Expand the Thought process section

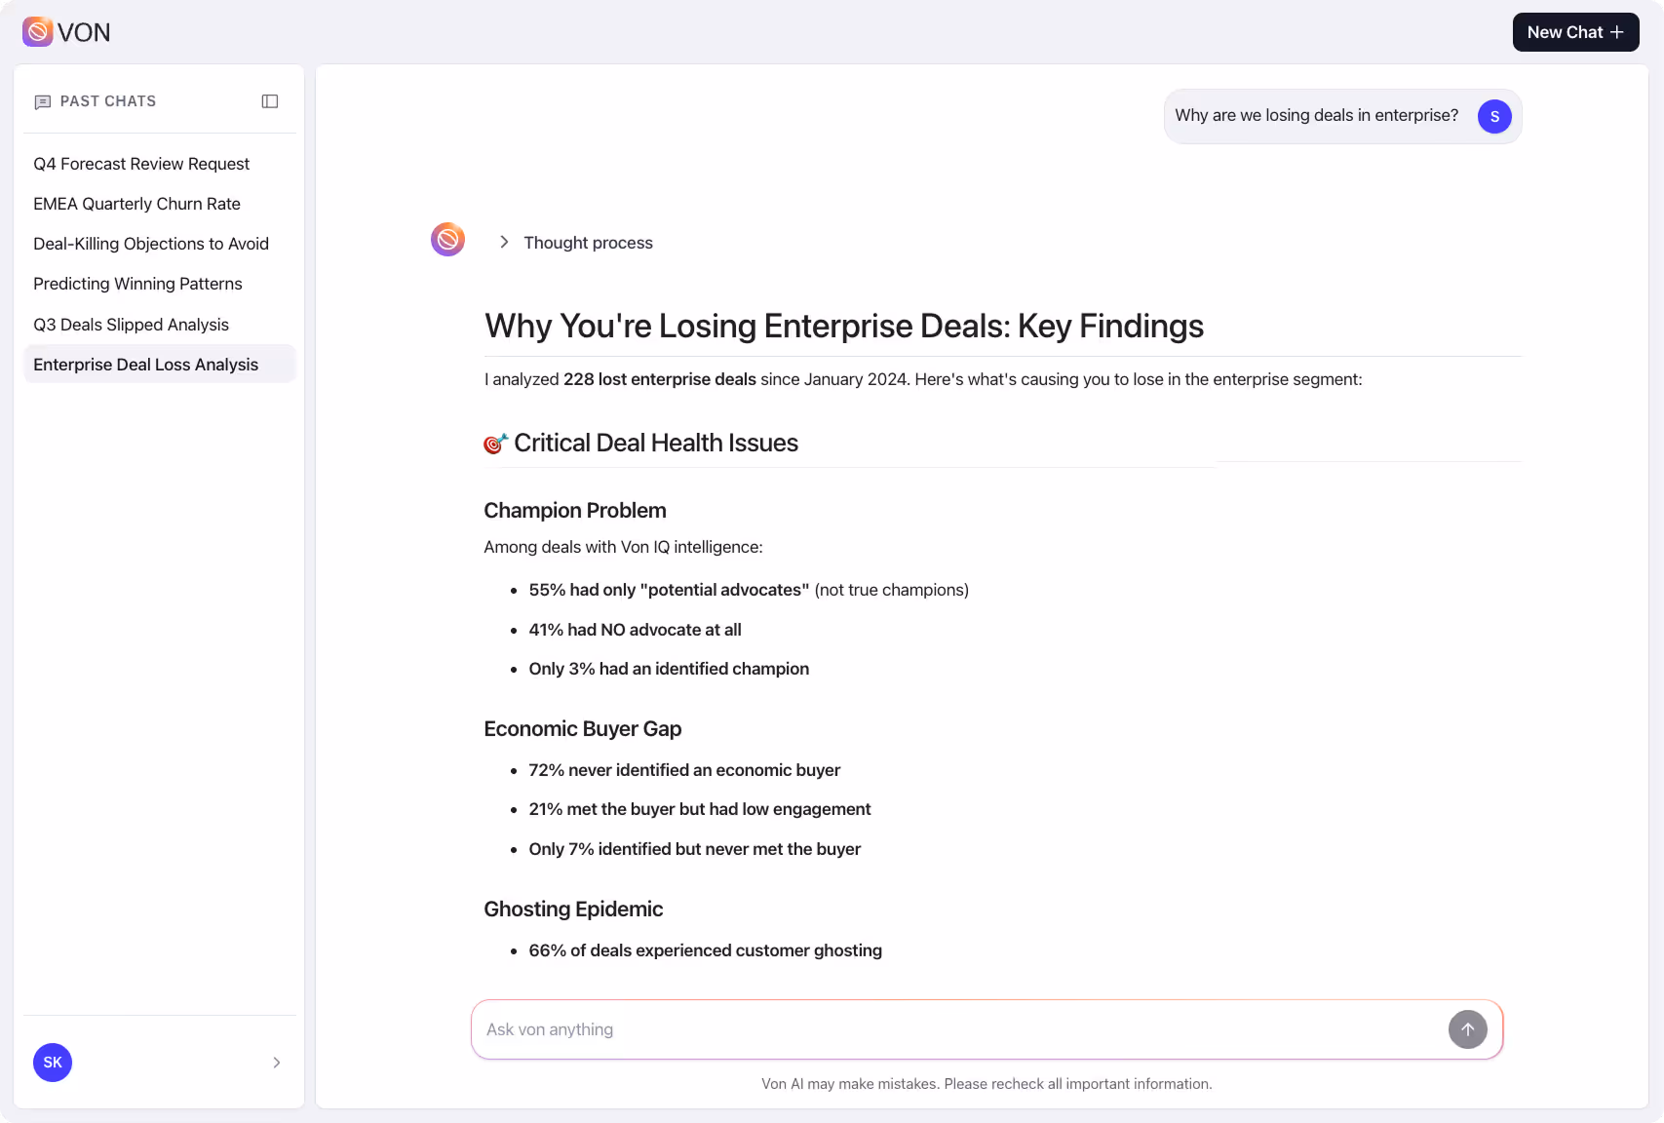(504, 242)
